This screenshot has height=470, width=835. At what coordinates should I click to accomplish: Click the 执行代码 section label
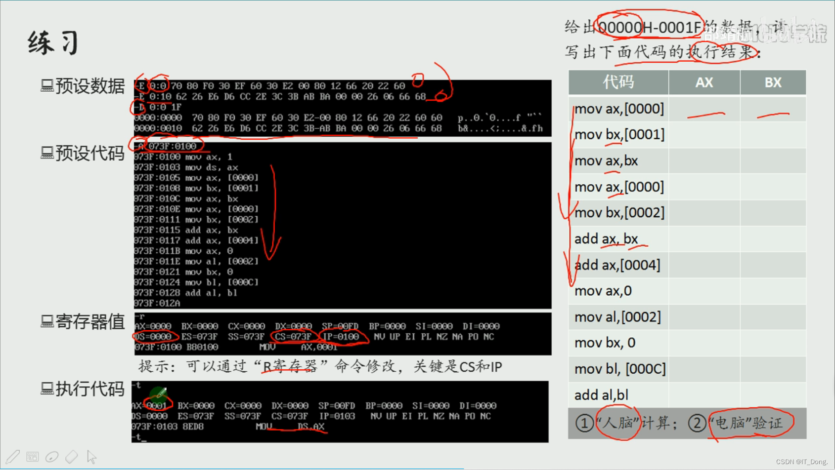[x=89, y=389]
